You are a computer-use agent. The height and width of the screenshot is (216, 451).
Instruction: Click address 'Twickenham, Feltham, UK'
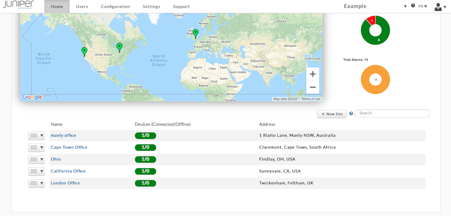click(287, 183)
